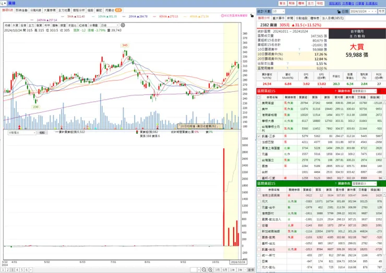
Task: Tick the checkbox for 美林
Action: (x=259, y=109)
